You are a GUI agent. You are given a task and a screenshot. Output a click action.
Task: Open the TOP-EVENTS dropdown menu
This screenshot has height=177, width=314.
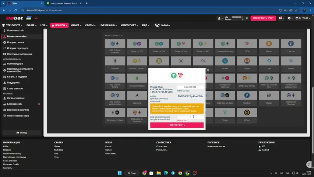coord(12,25)
